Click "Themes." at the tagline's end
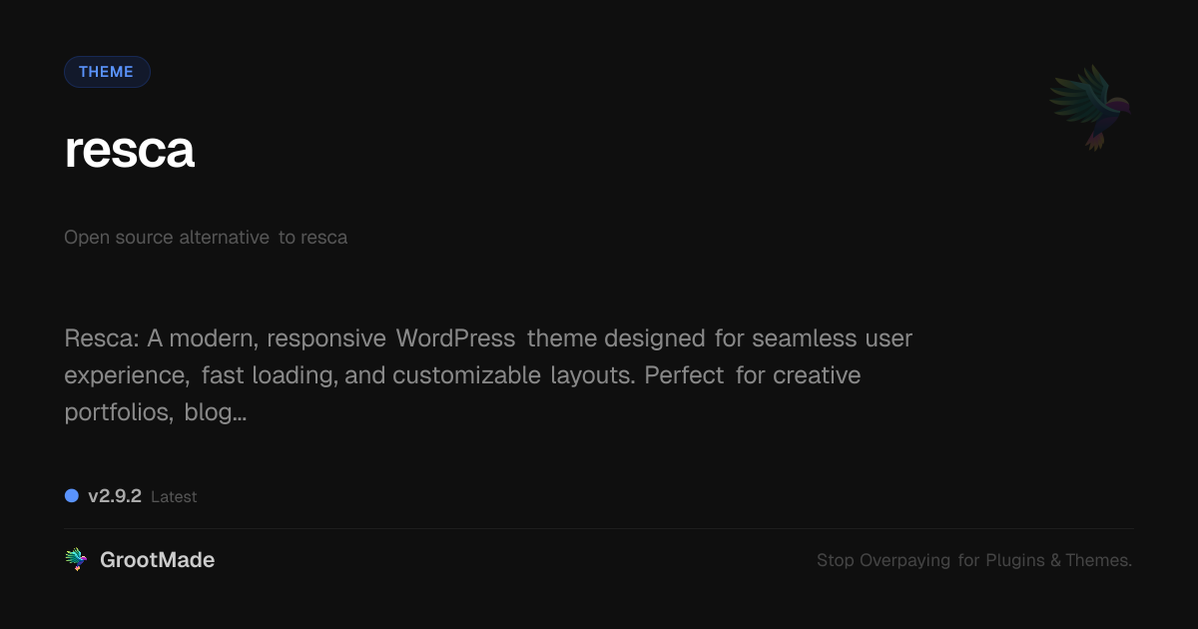This screenshot has height=629, width=1198. [1098, 560]
